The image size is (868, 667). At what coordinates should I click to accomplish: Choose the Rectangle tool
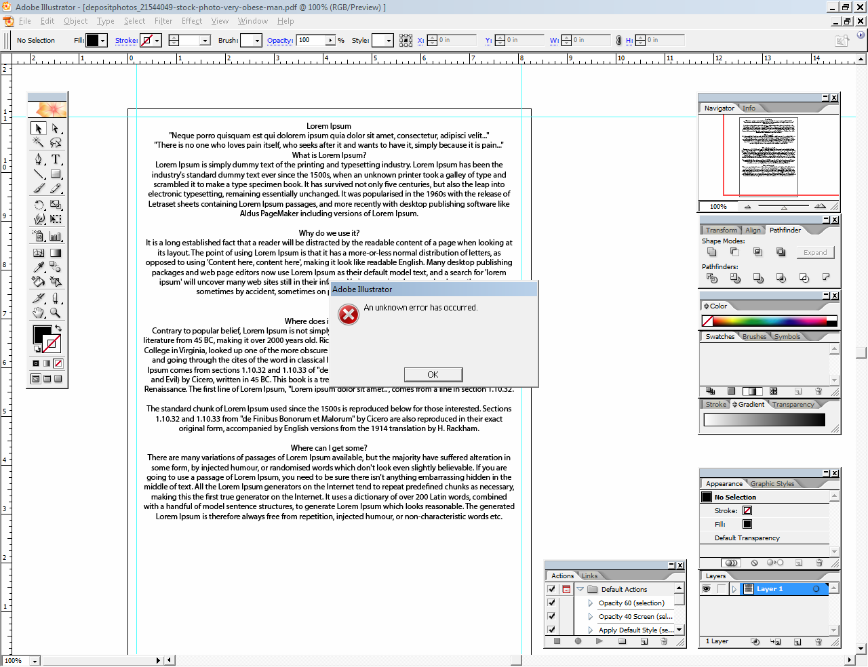pos(56,174)
